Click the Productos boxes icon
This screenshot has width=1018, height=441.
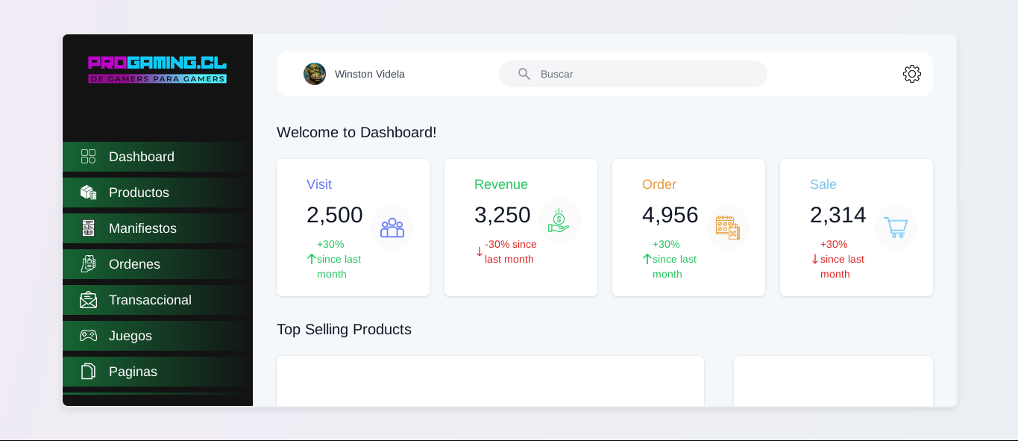89,193
